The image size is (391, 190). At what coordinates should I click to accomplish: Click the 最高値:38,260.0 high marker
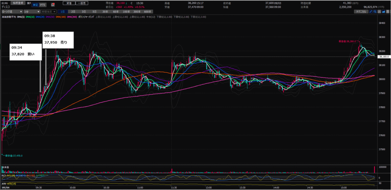(x=347, y=41)
